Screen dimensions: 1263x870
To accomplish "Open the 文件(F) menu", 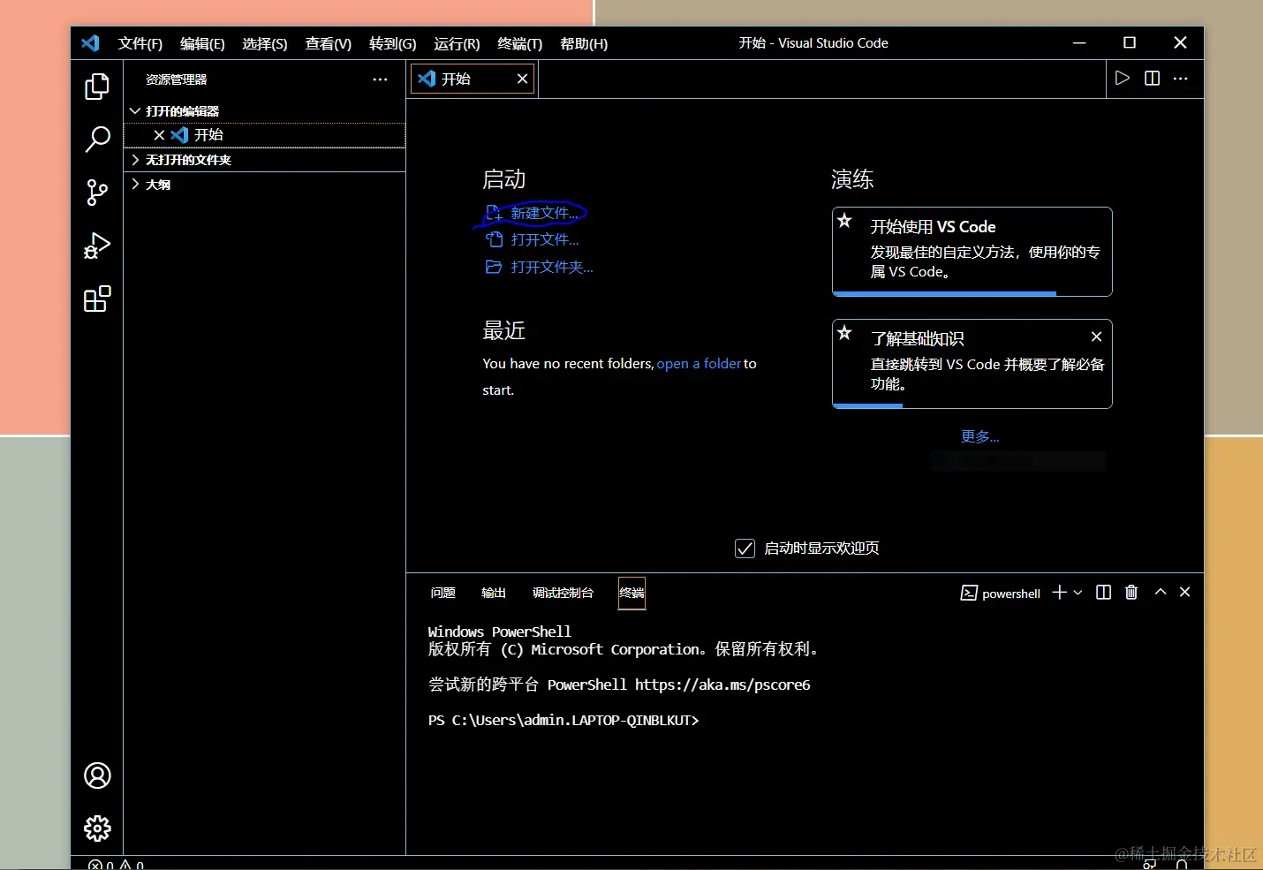I will [140, 44].
